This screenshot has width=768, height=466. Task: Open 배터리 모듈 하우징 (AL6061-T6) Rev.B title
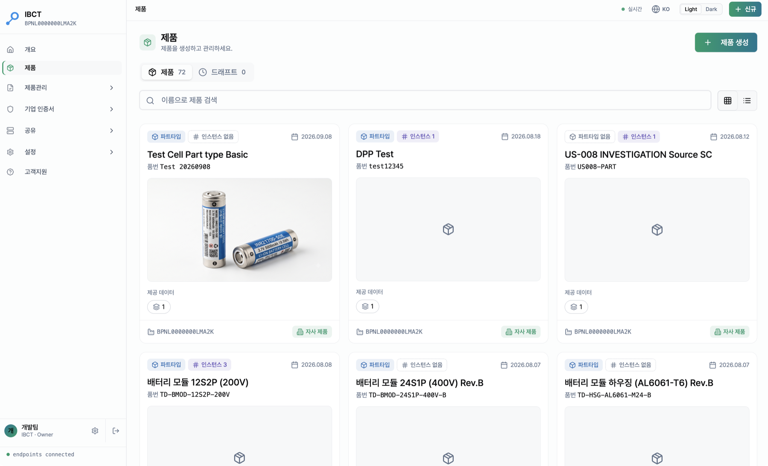click(639, 383)
